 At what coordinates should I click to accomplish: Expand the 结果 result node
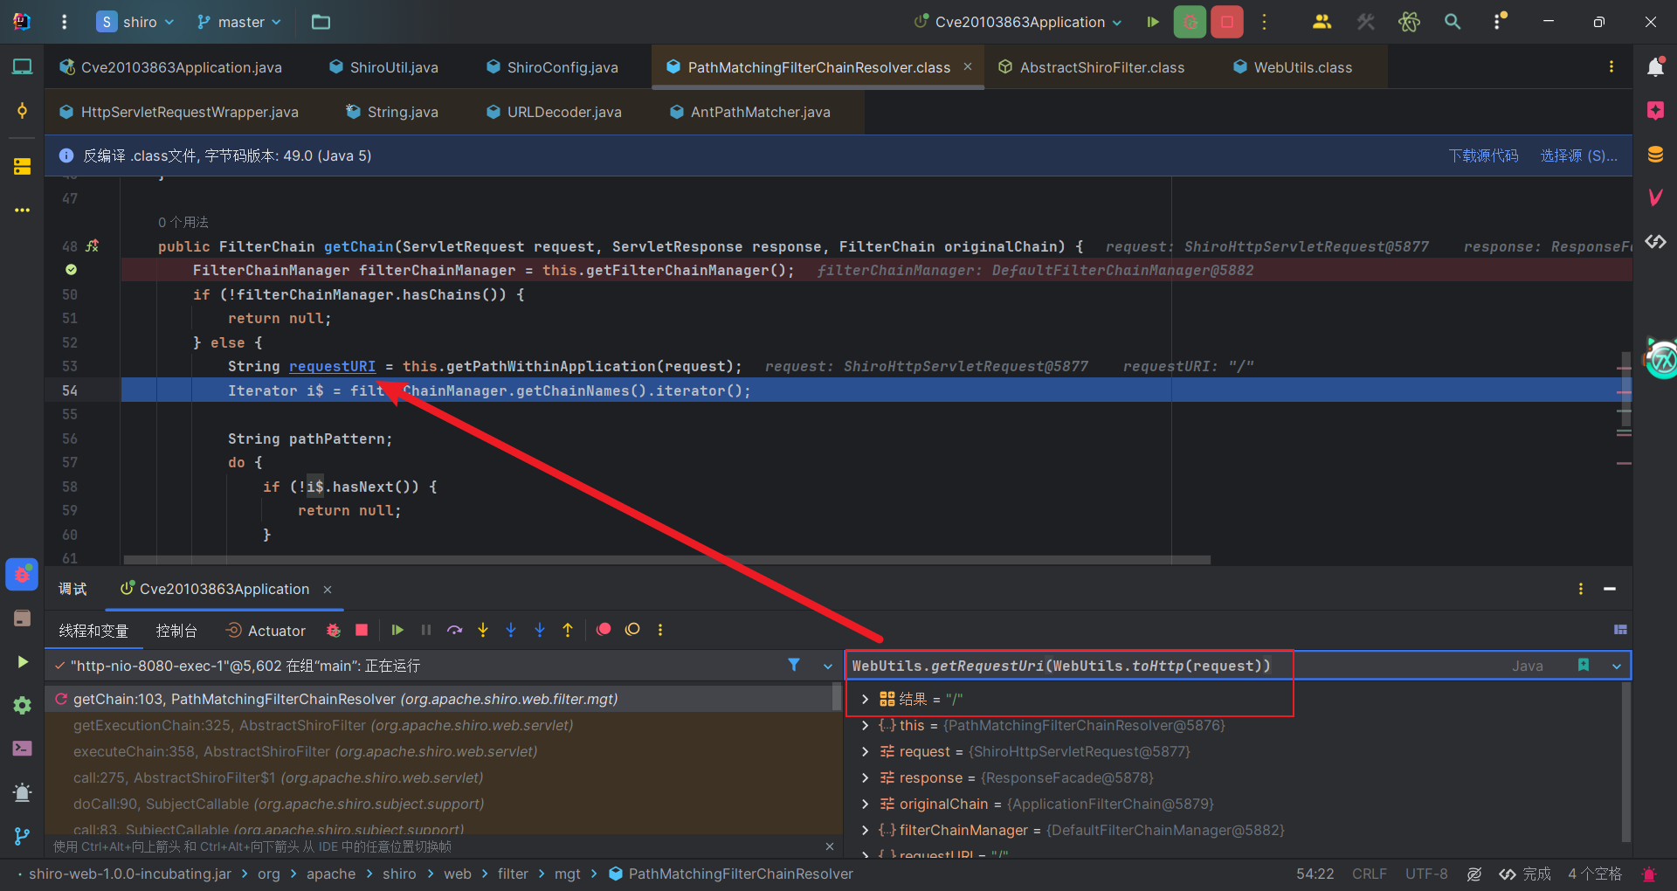(x=865, y=699)
